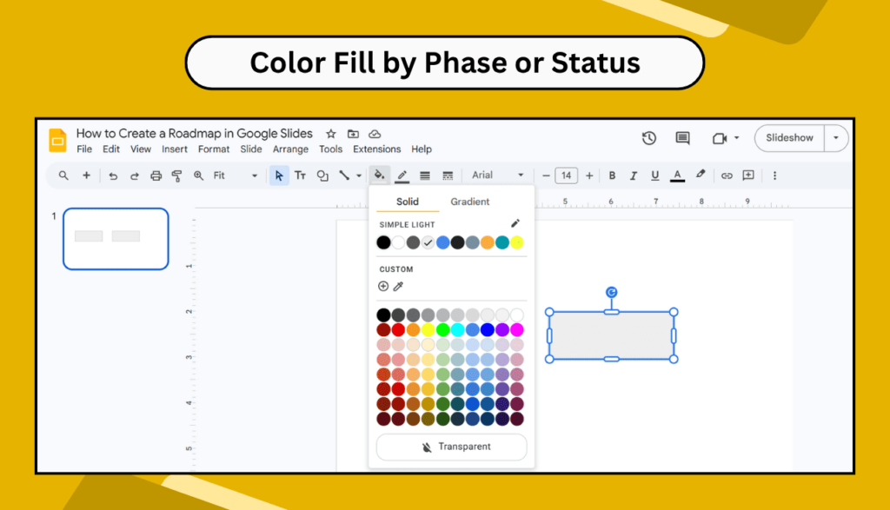Open the border weight option

pos(424,176)
